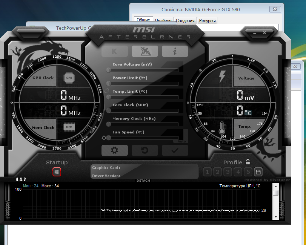Screen dimensions: 306x245
Task: Open the Общие tab in properties window
Action: tap(143, 20)
